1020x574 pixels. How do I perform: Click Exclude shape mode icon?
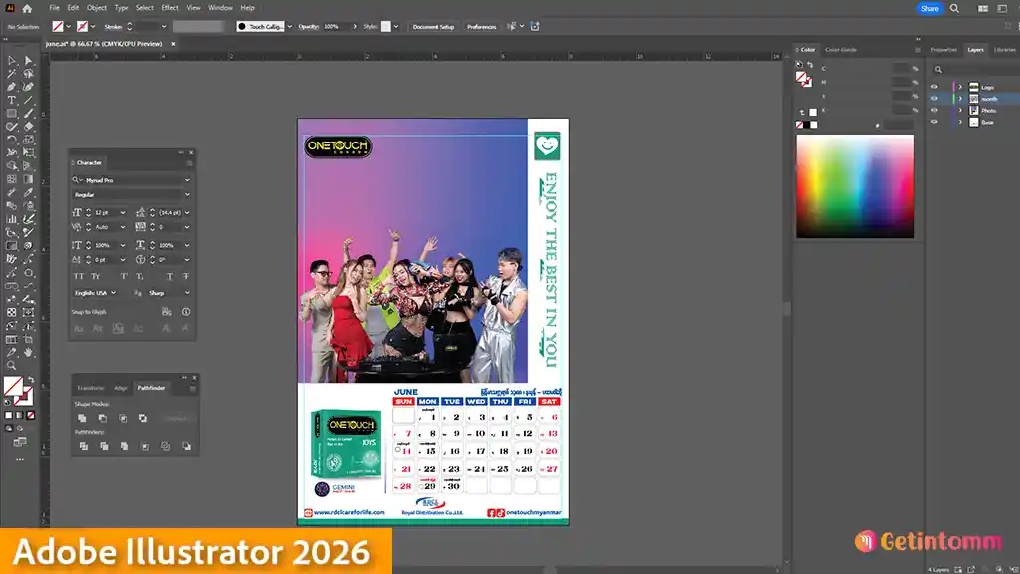(x=143, y=418)
